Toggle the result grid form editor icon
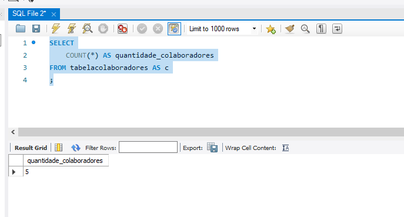The height and width of the screenshot is (217, 404). [58, 148]
